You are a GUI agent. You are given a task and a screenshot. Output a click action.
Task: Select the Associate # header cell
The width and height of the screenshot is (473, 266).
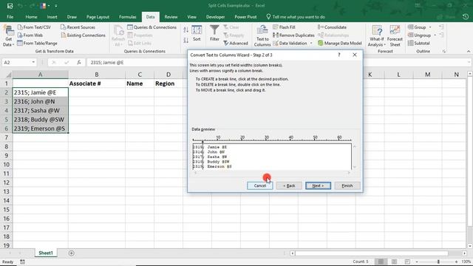pyautogui.click(x=97, y=83)
